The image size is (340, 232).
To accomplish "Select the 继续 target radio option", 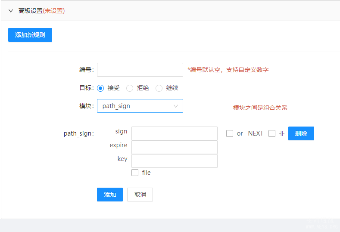I will [x=159, y=88].
